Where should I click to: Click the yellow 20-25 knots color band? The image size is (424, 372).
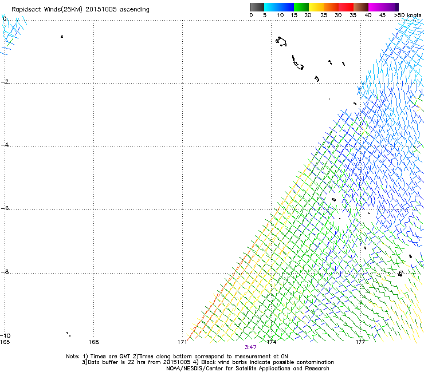click(x=316, y=7)
